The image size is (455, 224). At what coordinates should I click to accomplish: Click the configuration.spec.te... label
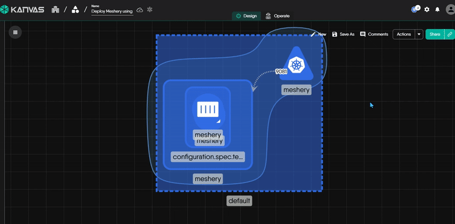(x=208, y=157)
